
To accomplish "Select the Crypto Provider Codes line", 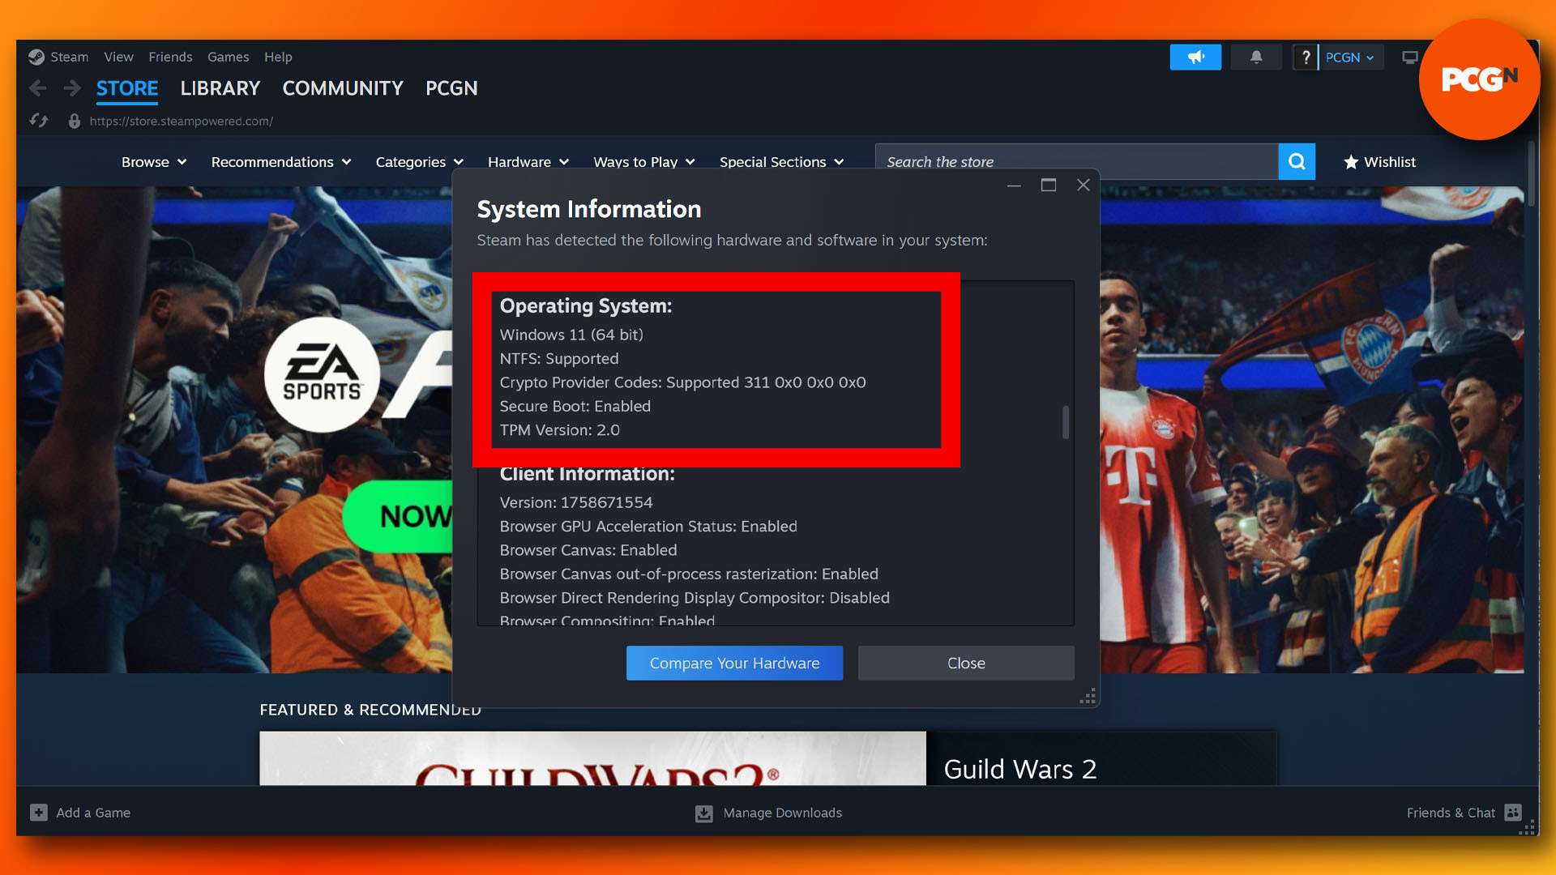I will click(x=682, y=382).
